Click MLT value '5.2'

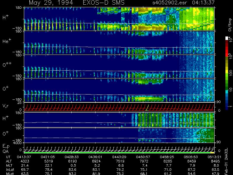point(97,165)
